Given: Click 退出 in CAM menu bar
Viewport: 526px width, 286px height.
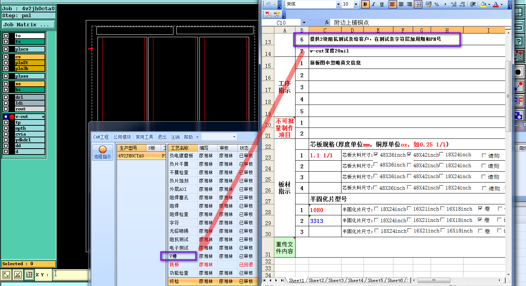Looking at the screenshot, I should 162,137.
